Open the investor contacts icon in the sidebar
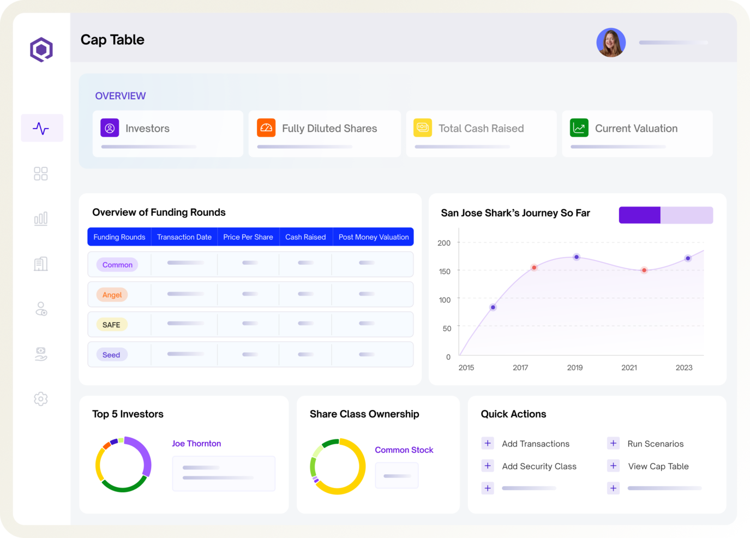The image size is (750, 538). 40,309
